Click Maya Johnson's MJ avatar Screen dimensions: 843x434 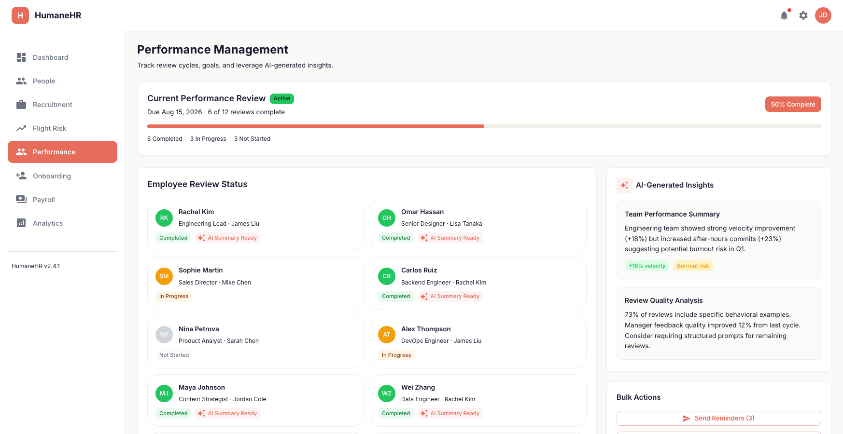coord(164,393)
